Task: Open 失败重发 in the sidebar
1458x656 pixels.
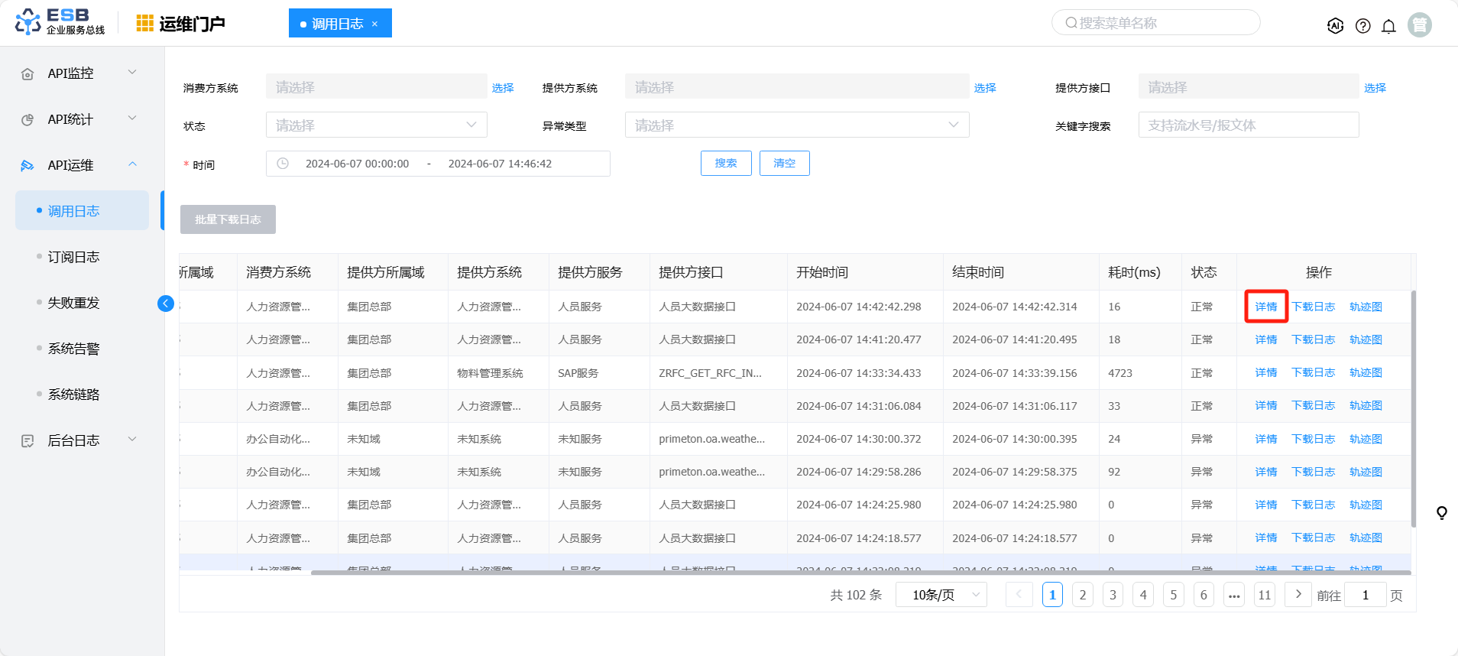Action: coord(73,303)
